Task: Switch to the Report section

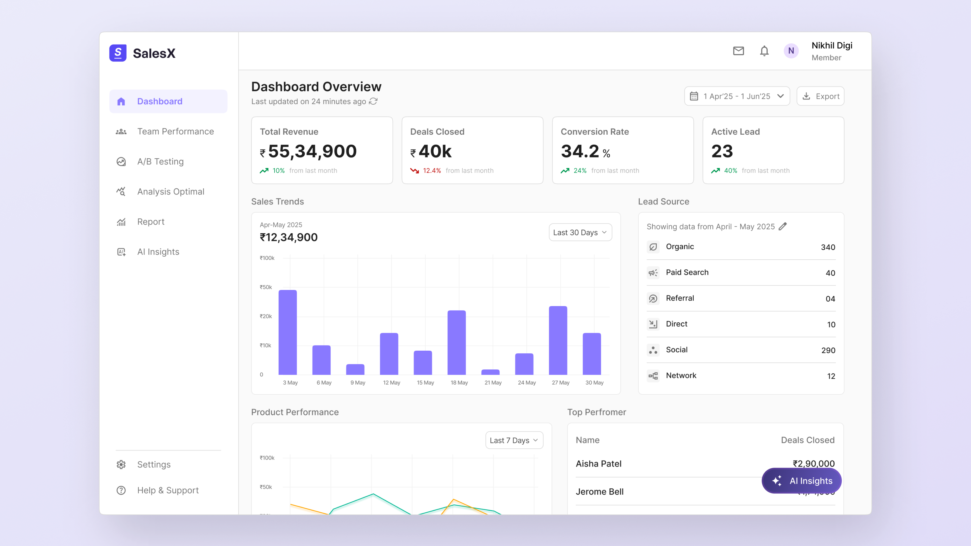Action: pyautogui.click(x=151, y=221)
